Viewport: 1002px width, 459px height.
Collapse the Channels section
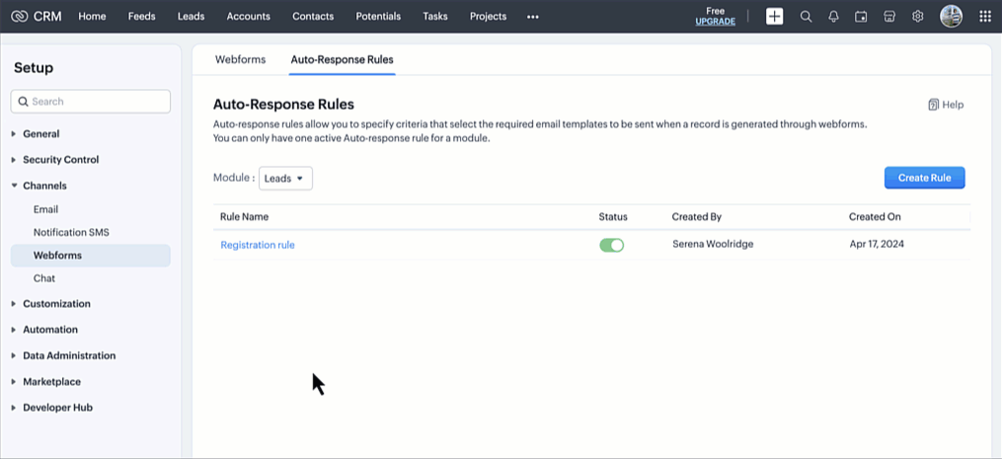(44, 186)
